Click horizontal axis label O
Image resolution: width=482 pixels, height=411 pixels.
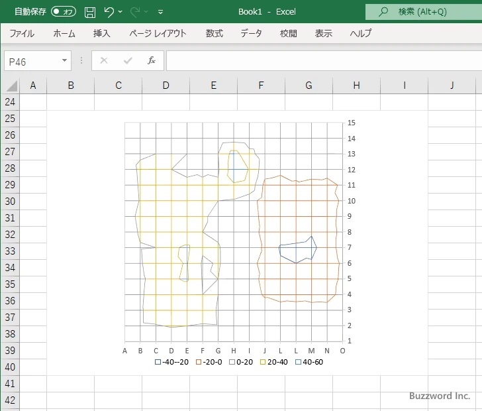pyautogui.click(x=343, y=351)
